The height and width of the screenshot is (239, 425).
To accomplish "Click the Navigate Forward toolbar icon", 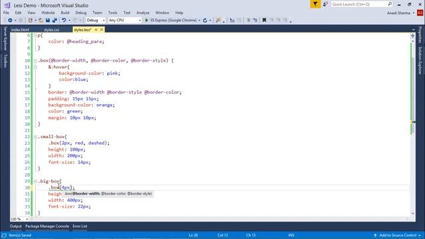I will pos(21,21).
